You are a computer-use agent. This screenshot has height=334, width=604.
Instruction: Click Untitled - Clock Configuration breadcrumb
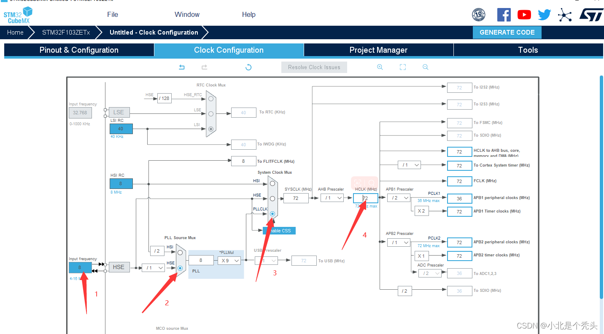(154, 32)
